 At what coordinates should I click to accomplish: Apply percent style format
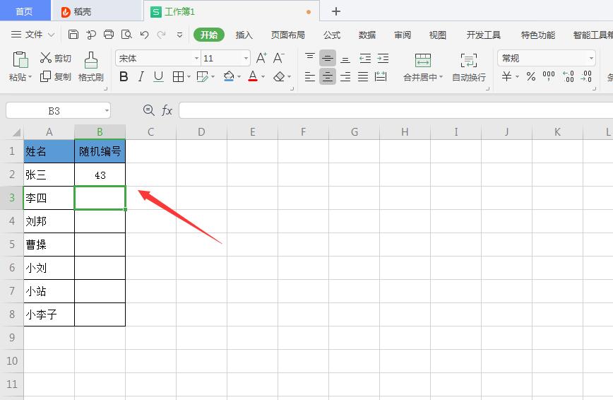531,76
